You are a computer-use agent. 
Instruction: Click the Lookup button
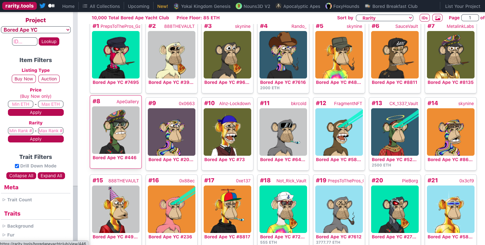(x=49, y=41)
